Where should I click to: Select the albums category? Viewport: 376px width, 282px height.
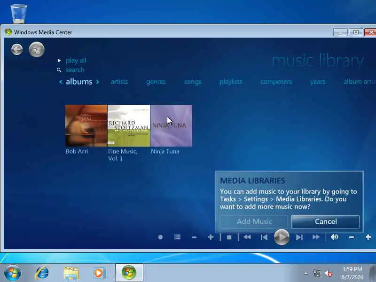[79, 82]
